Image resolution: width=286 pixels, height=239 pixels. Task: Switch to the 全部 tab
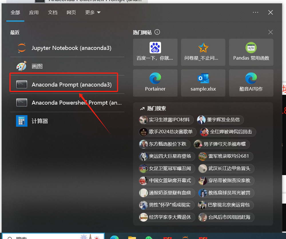[15, 12]
